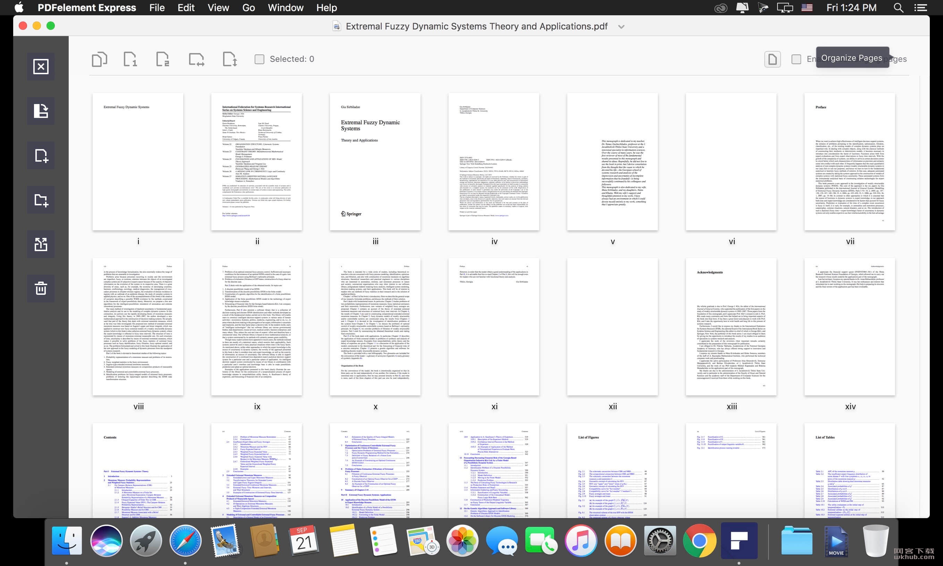Select page xiv thumbnail
Viewport: 943px width, 566px height.
click(x=850, y=327)
